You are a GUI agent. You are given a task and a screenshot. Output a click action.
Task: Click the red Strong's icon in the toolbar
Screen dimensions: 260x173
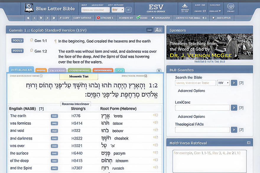click(x=98, y=18)
